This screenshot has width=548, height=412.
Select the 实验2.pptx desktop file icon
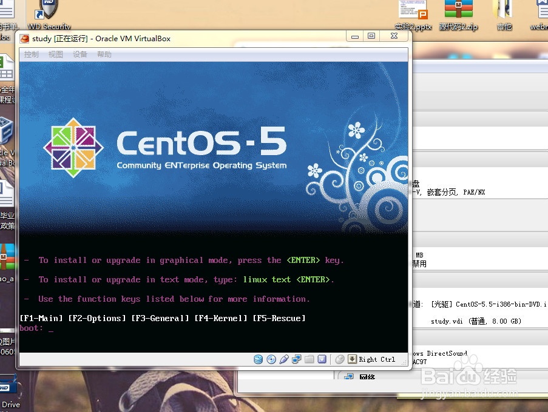point(413,15)
